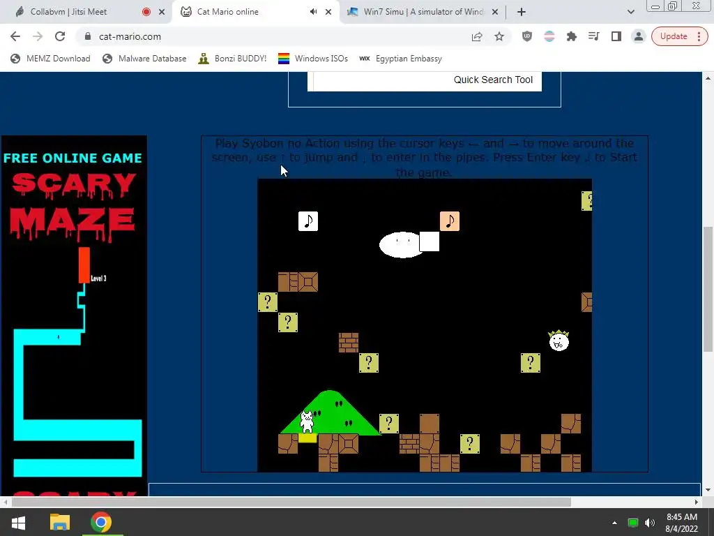Close the Collabvm Jitsi Meet tab
714x536 pixels.
click(x=162, y=12)
